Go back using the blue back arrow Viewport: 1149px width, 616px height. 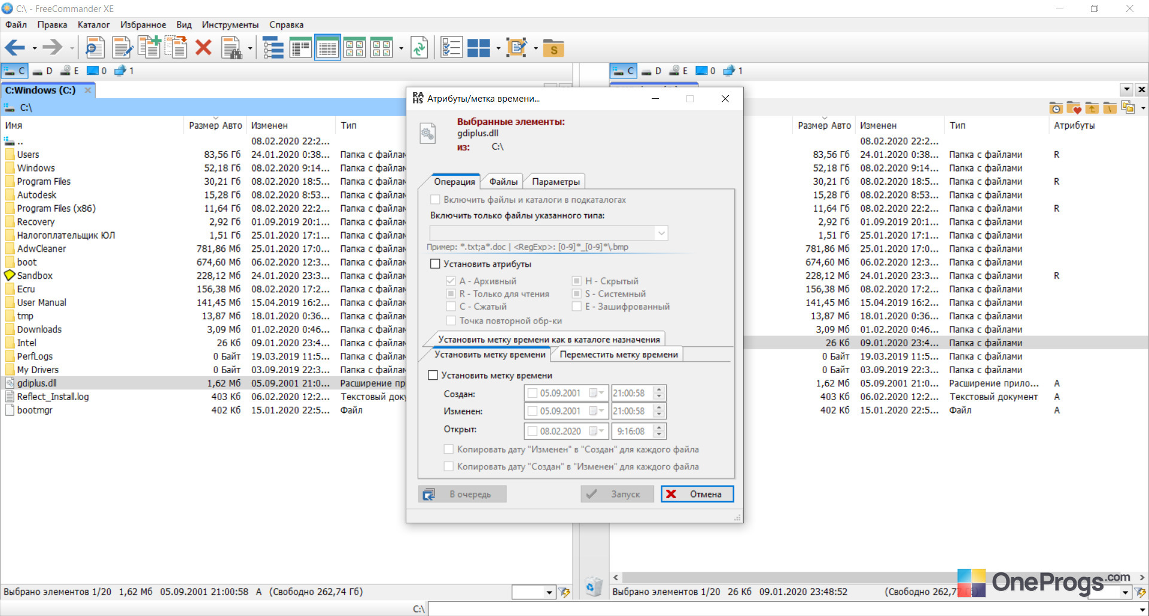[15, 48]
